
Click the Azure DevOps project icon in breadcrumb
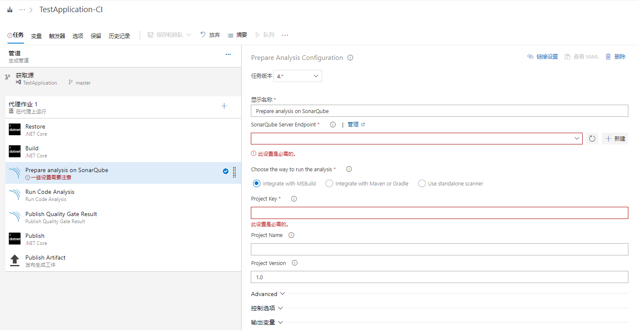coord(10,10)
